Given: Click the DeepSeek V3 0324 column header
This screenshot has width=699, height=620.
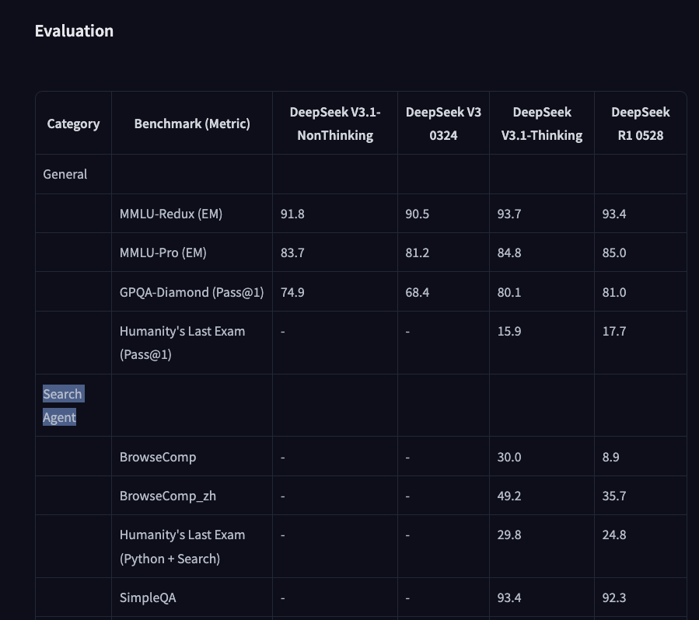Looking at the screenshot, I should coord(443,124).
